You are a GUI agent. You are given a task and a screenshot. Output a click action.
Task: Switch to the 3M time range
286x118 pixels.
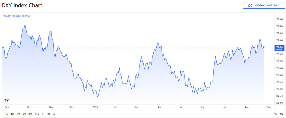tap(24, 114)
